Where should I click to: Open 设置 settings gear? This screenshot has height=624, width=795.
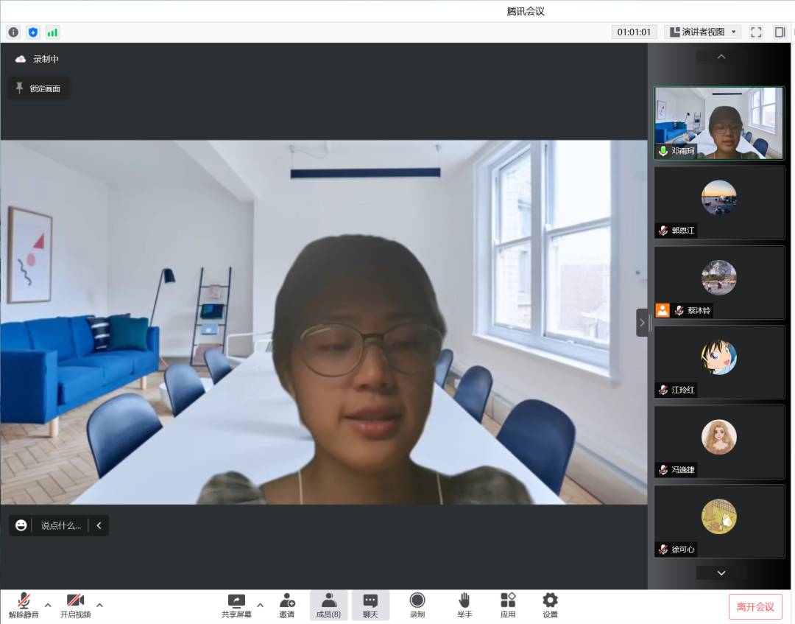point(550,606)
